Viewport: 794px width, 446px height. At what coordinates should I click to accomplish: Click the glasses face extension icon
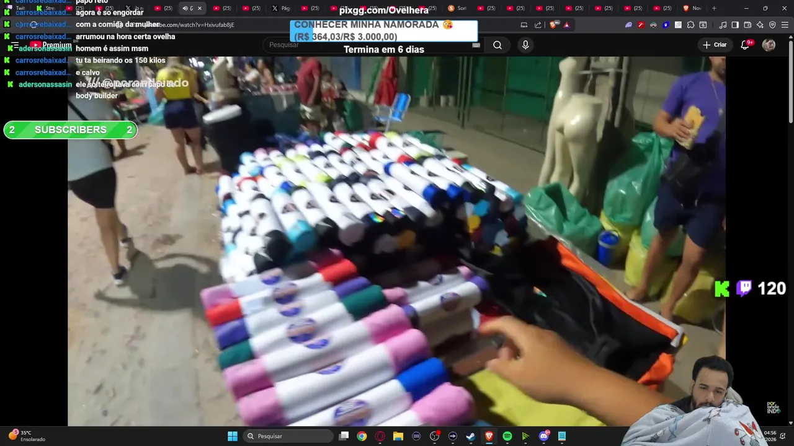click(653, 25)
